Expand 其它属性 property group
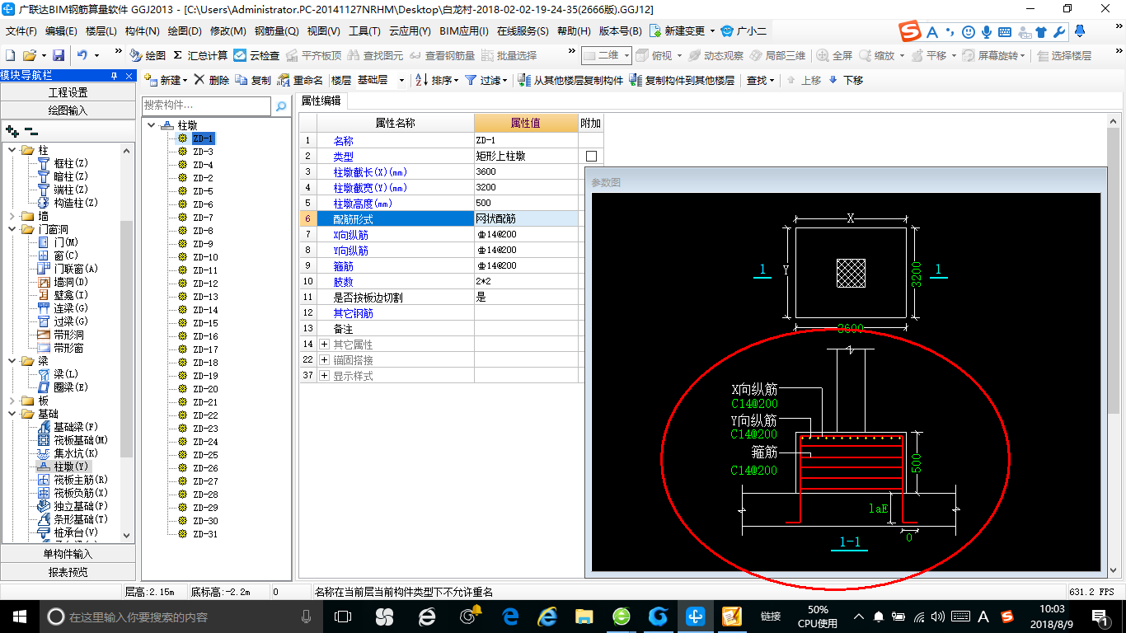Image resolution: width=1126 pixels, height=633 pixels. [x=324, y=344]
